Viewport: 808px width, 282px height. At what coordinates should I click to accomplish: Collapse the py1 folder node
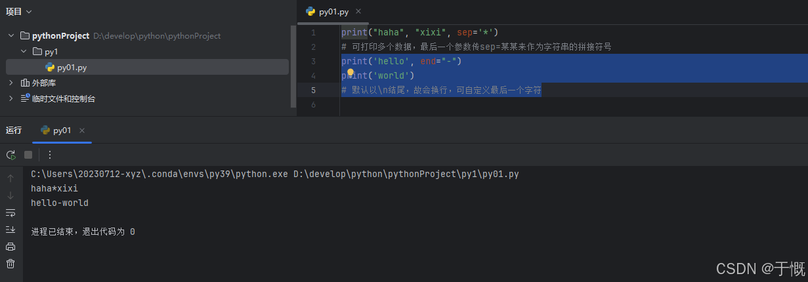click(24, 51)
